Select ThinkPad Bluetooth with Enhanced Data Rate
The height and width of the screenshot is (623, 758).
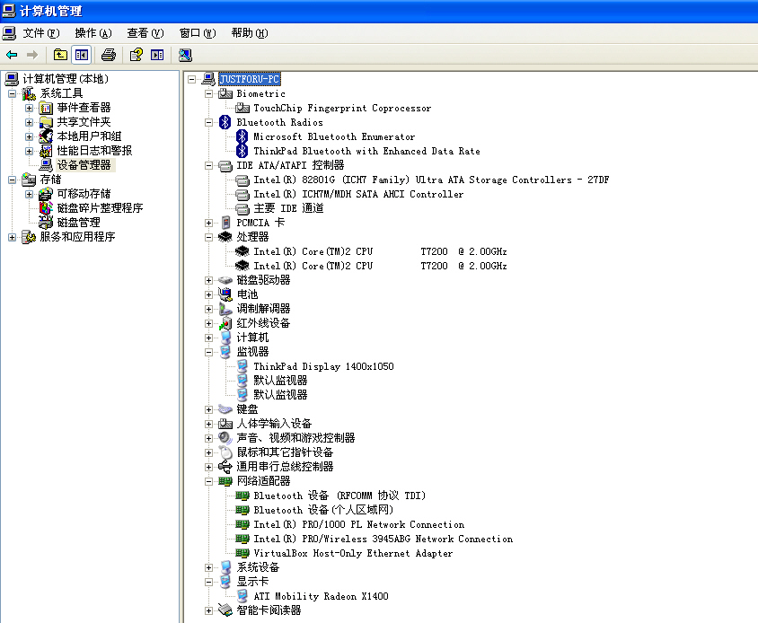point(366,151)
